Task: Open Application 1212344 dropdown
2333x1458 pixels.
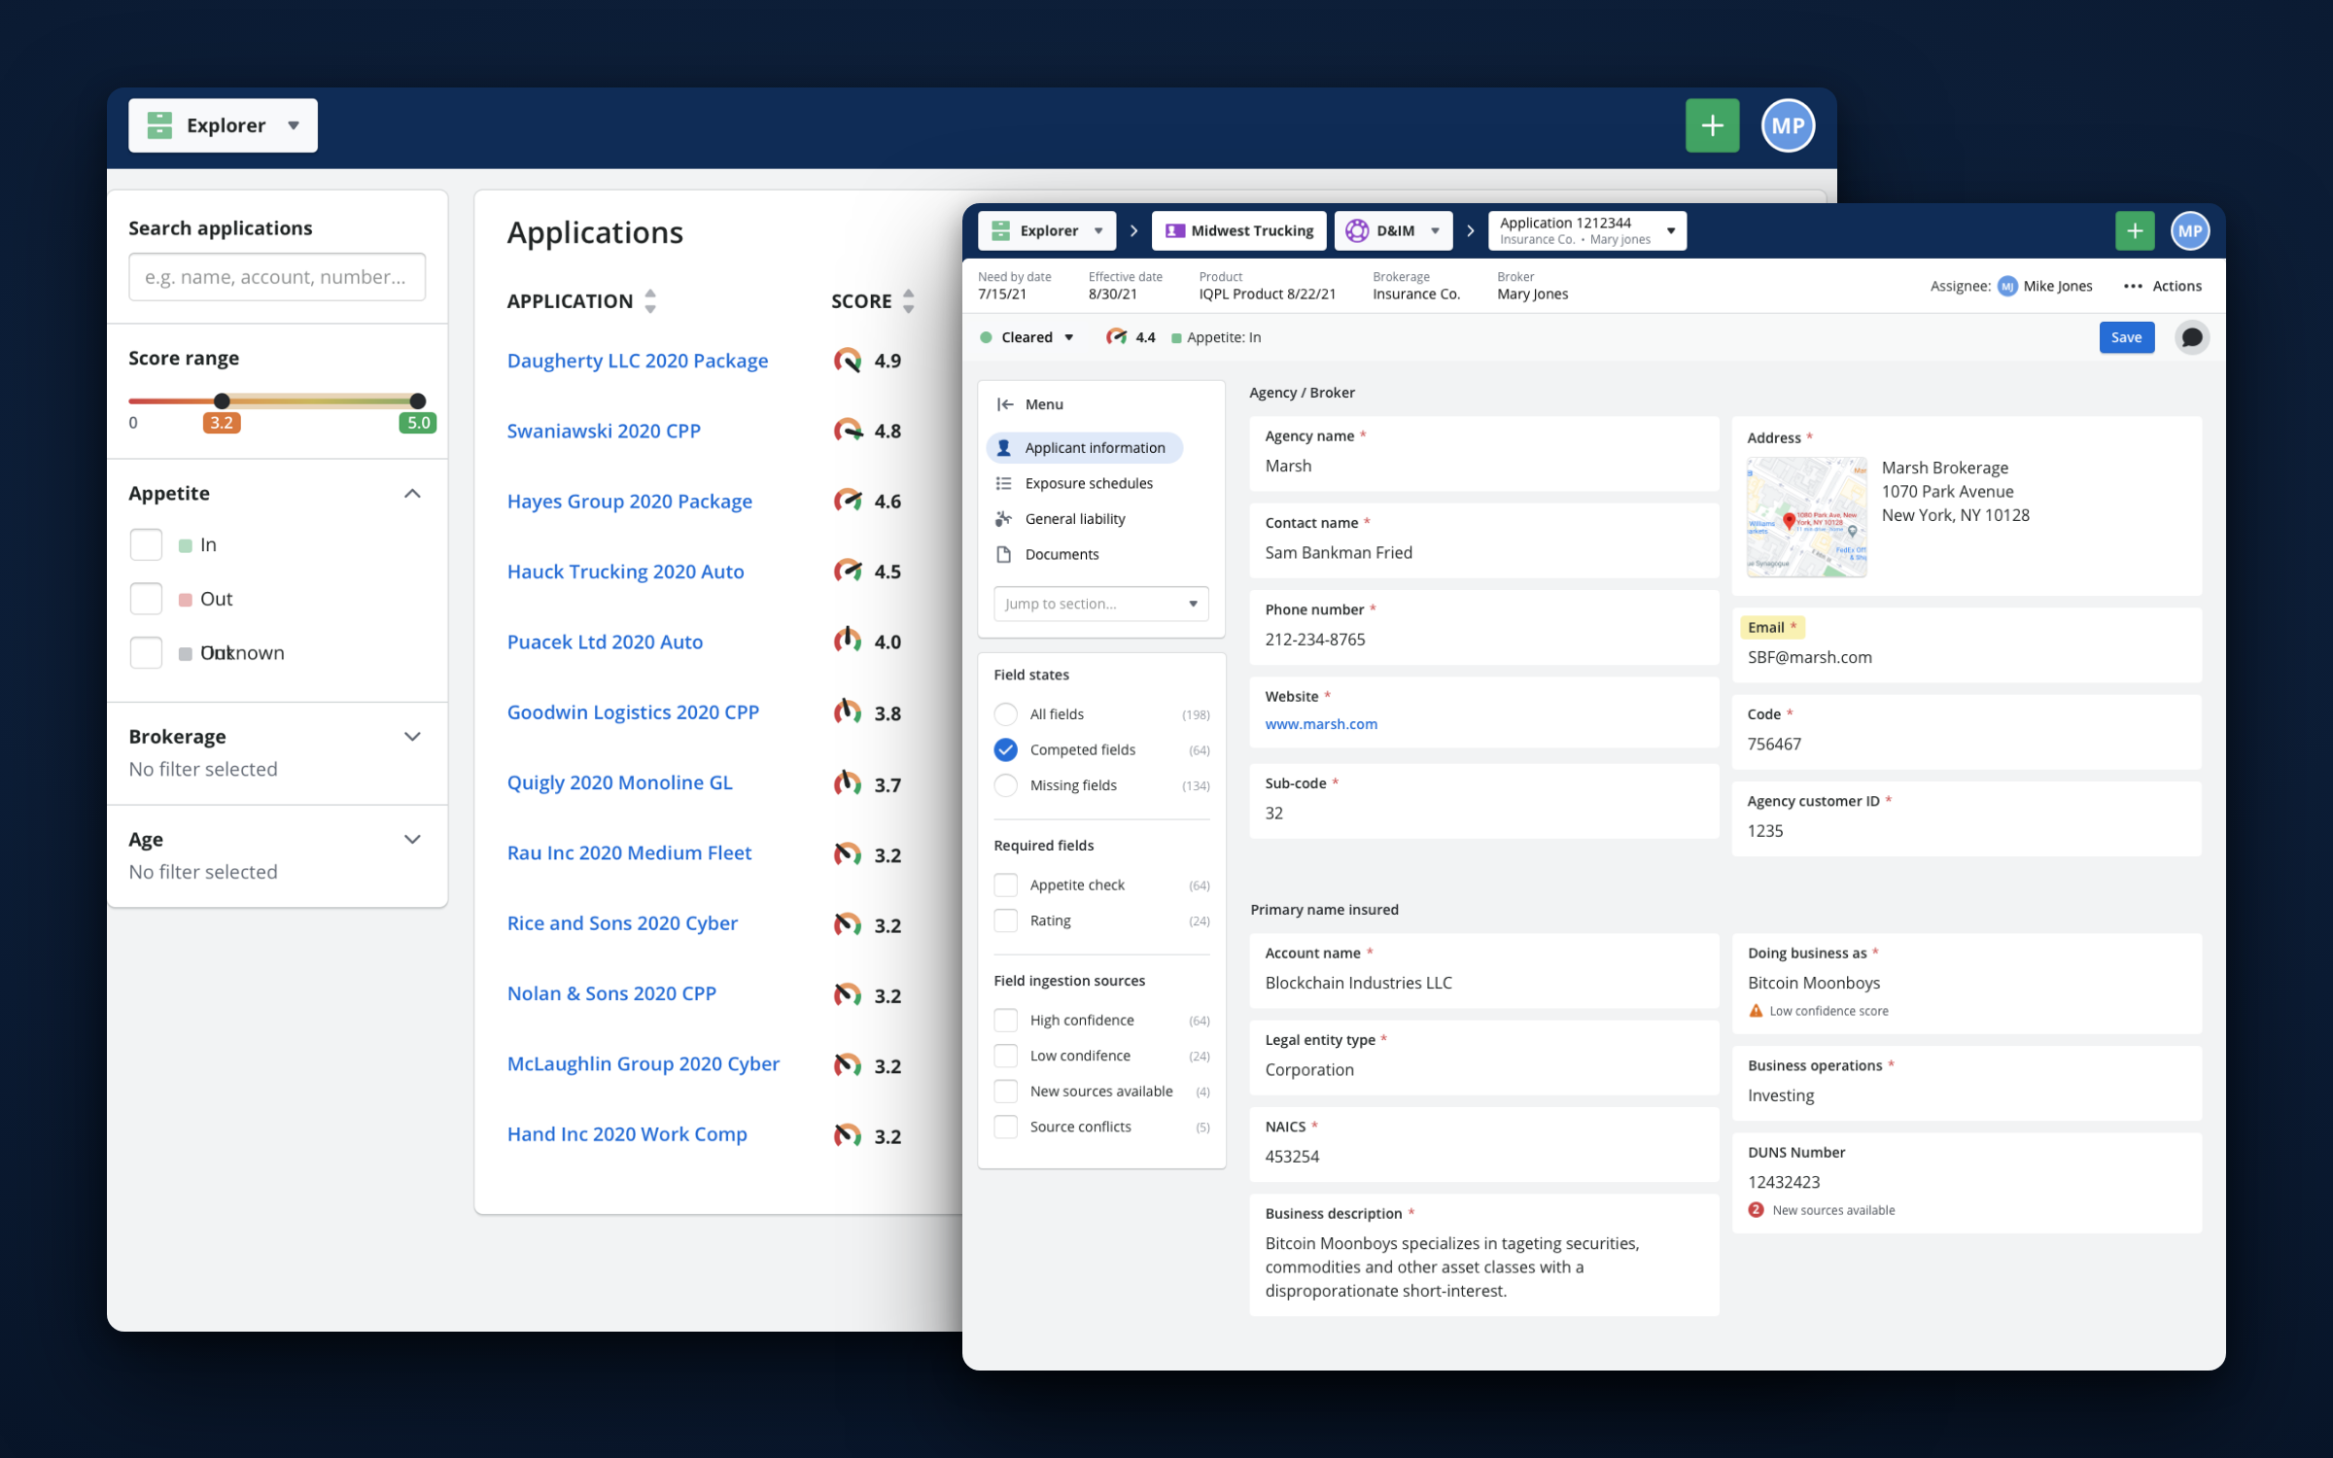Action: [x=1586, y=230]
